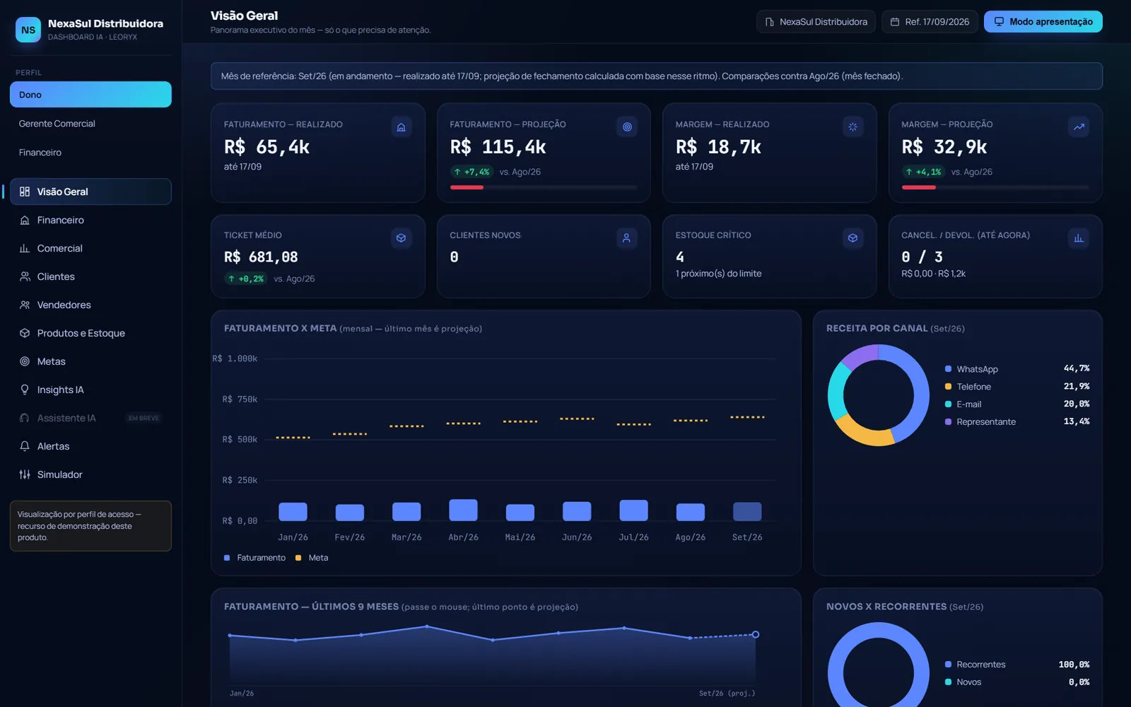Open the Financeiro page with house icon
1131x707 pixels.
pyautogui.click(x=90, y=220)
